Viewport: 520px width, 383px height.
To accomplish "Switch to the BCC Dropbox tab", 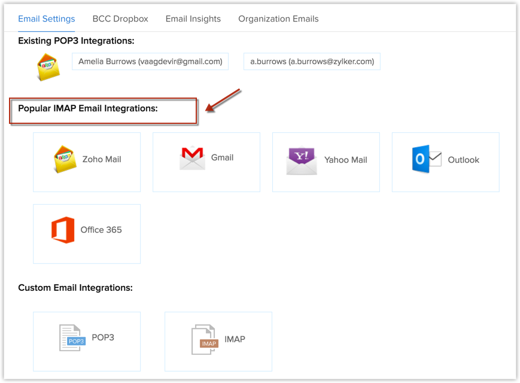I will [120, 19].
